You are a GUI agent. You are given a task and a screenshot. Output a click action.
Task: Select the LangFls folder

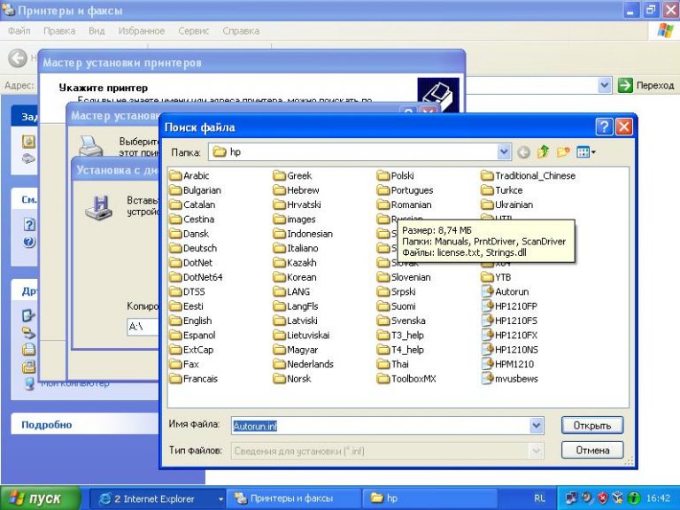(x=296, y=306)
